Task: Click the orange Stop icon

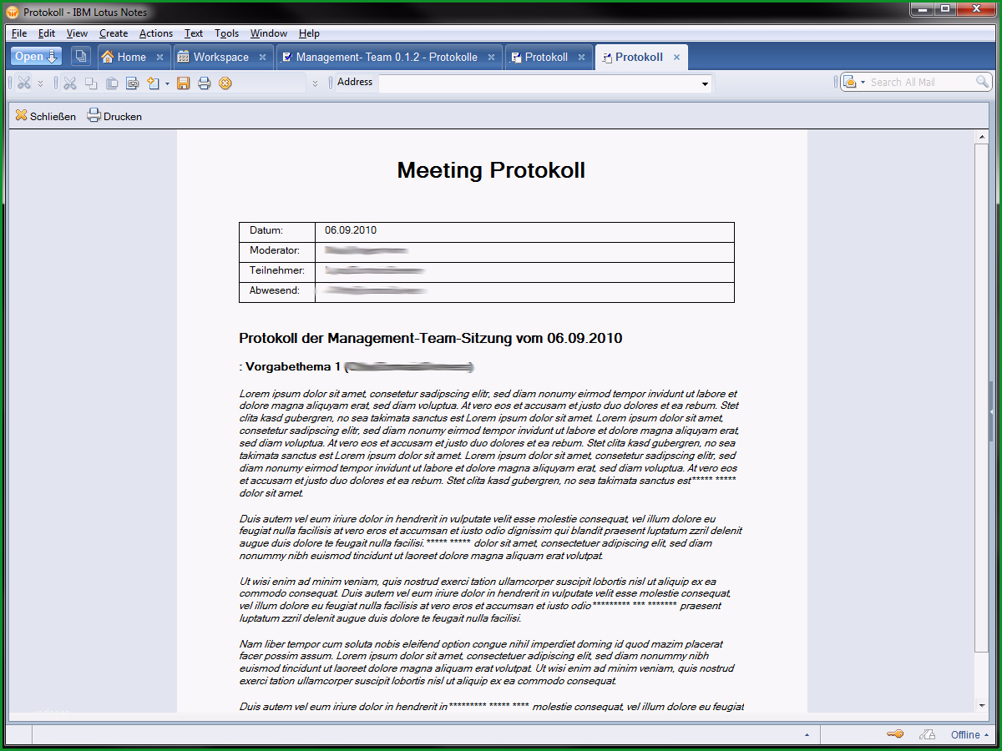Action: pyautogui.click(x=225, y=83)
